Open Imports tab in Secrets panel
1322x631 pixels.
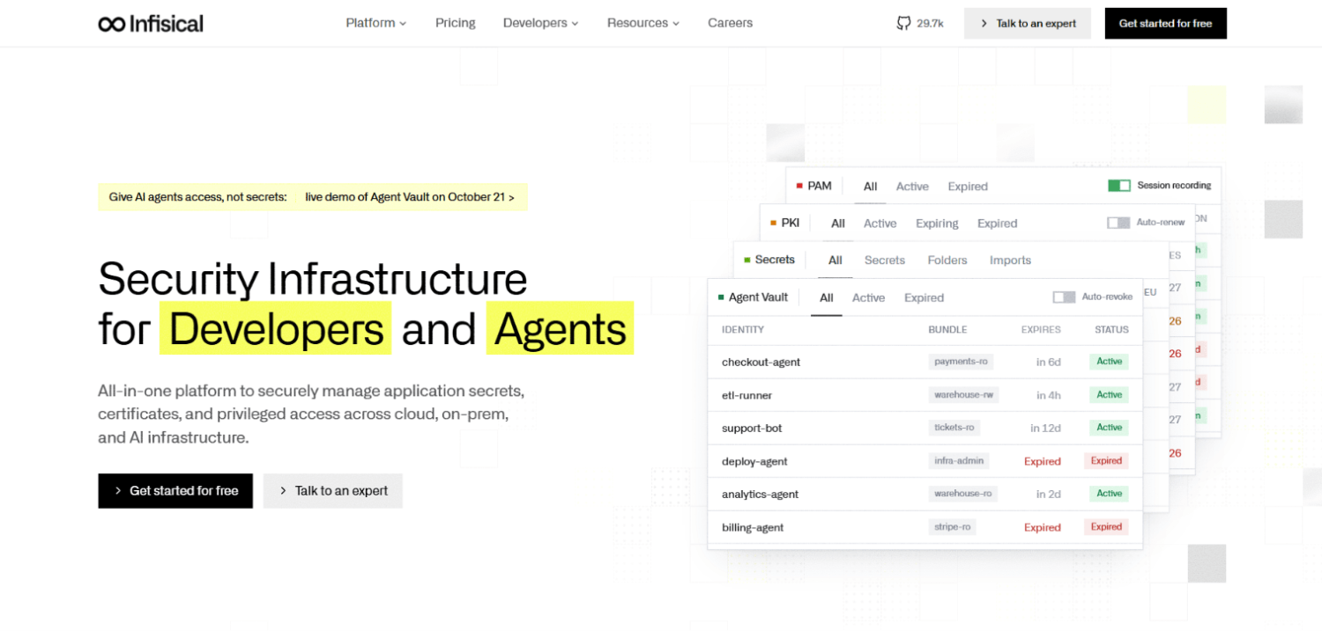1010,260
